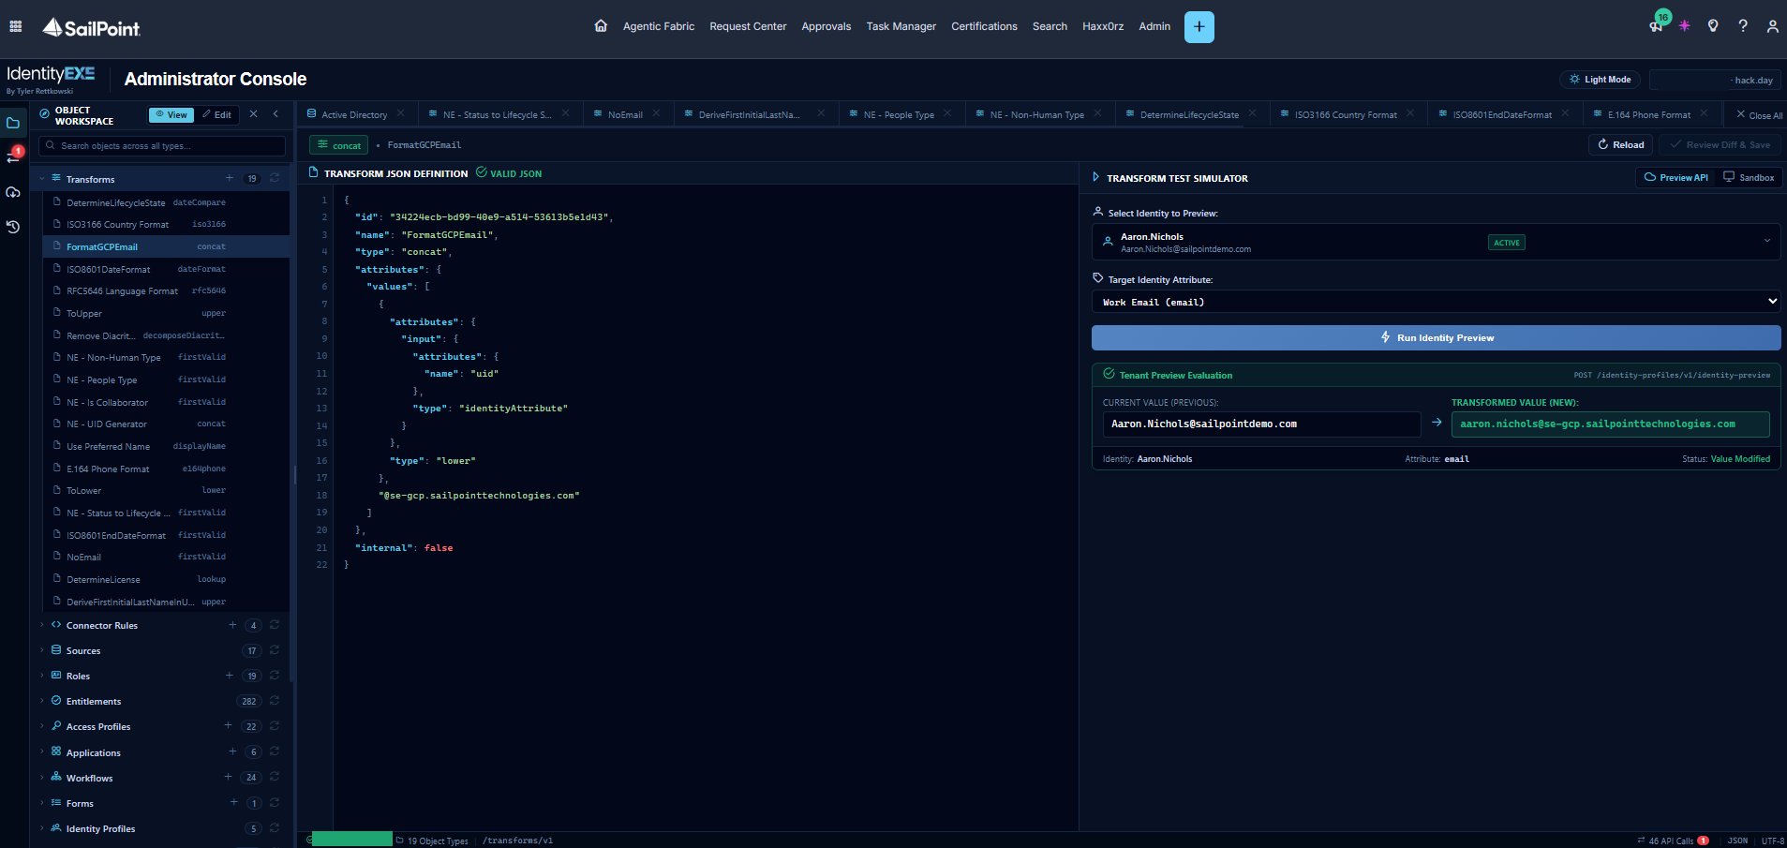The width and height of the screenshot is (1787, 848).
Task: Add a new Workflows object with plus
Action: click(228, 777)
